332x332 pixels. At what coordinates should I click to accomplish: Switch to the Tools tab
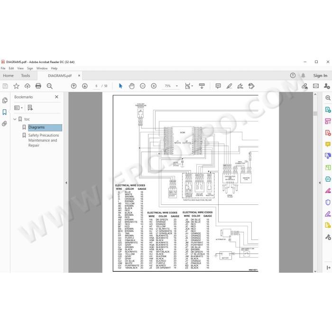[x=26, y=75]
